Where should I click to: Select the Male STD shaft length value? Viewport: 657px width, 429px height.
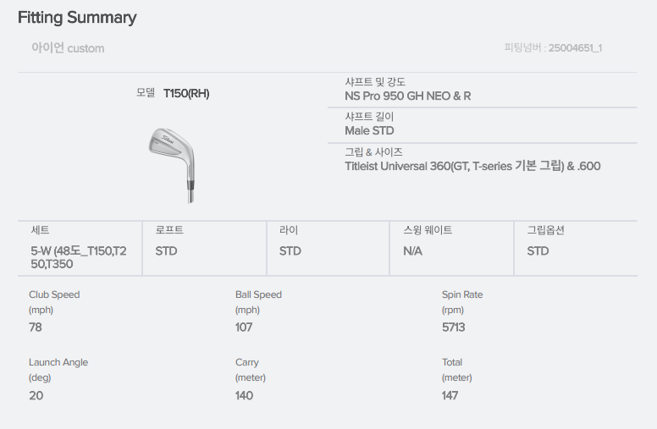click(369, 130)
